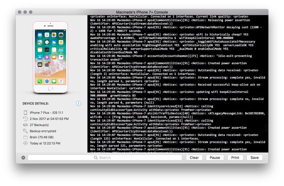Click the cloud upload icon
284x186 pixels.
click(25, 143)
